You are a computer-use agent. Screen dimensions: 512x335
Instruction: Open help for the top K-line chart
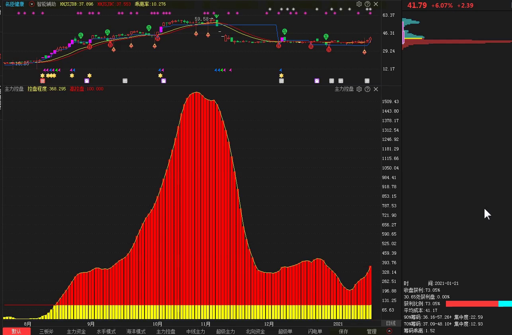coord(367,4)
